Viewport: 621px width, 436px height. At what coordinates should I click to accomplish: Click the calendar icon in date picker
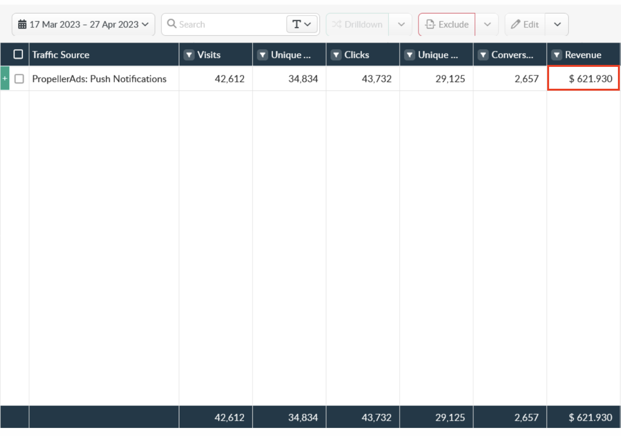click(x=22, y=25)
